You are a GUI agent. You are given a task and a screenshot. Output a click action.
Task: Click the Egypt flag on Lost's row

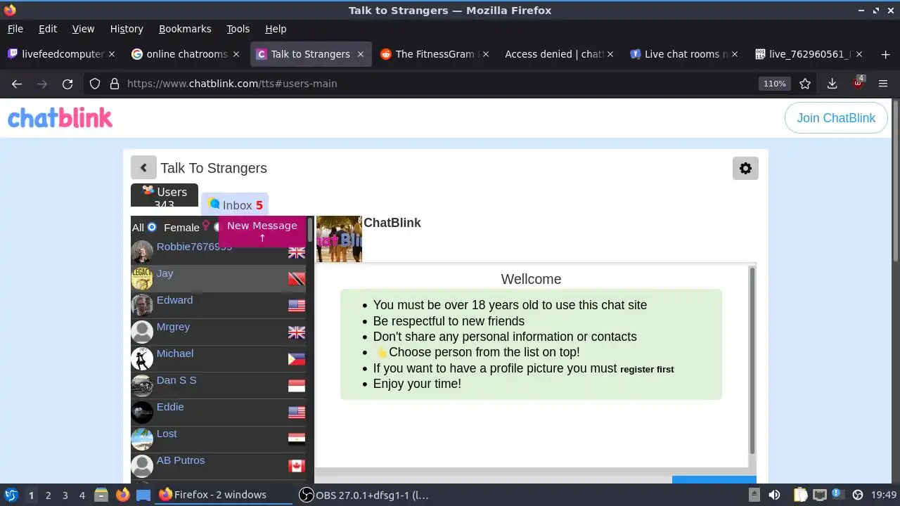(297, 439)
